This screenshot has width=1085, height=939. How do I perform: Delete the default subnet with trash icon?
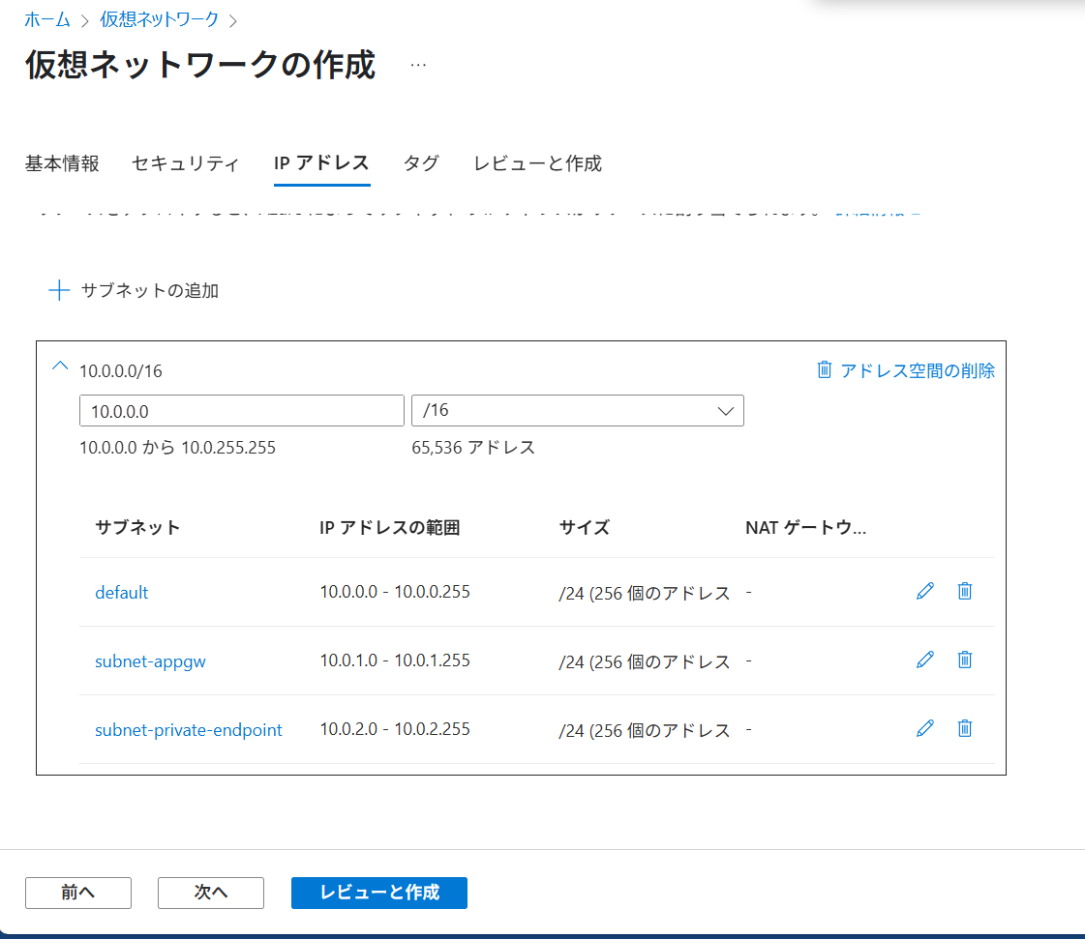(x=965, y=591)
